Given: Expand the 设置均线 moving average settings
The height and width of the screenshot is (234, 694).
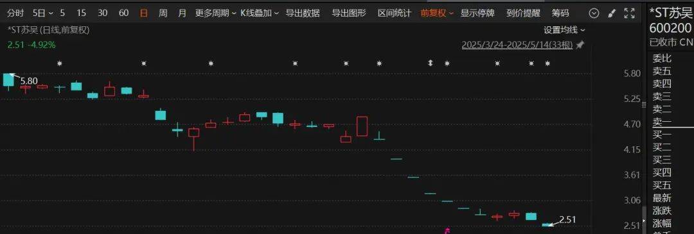Looking at the screenshot, I should (x=564, y=30).
